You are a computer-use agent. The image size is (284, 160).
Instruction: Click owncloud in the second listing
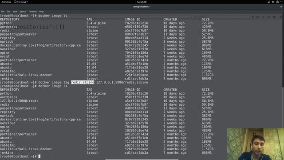pos(8,123)
